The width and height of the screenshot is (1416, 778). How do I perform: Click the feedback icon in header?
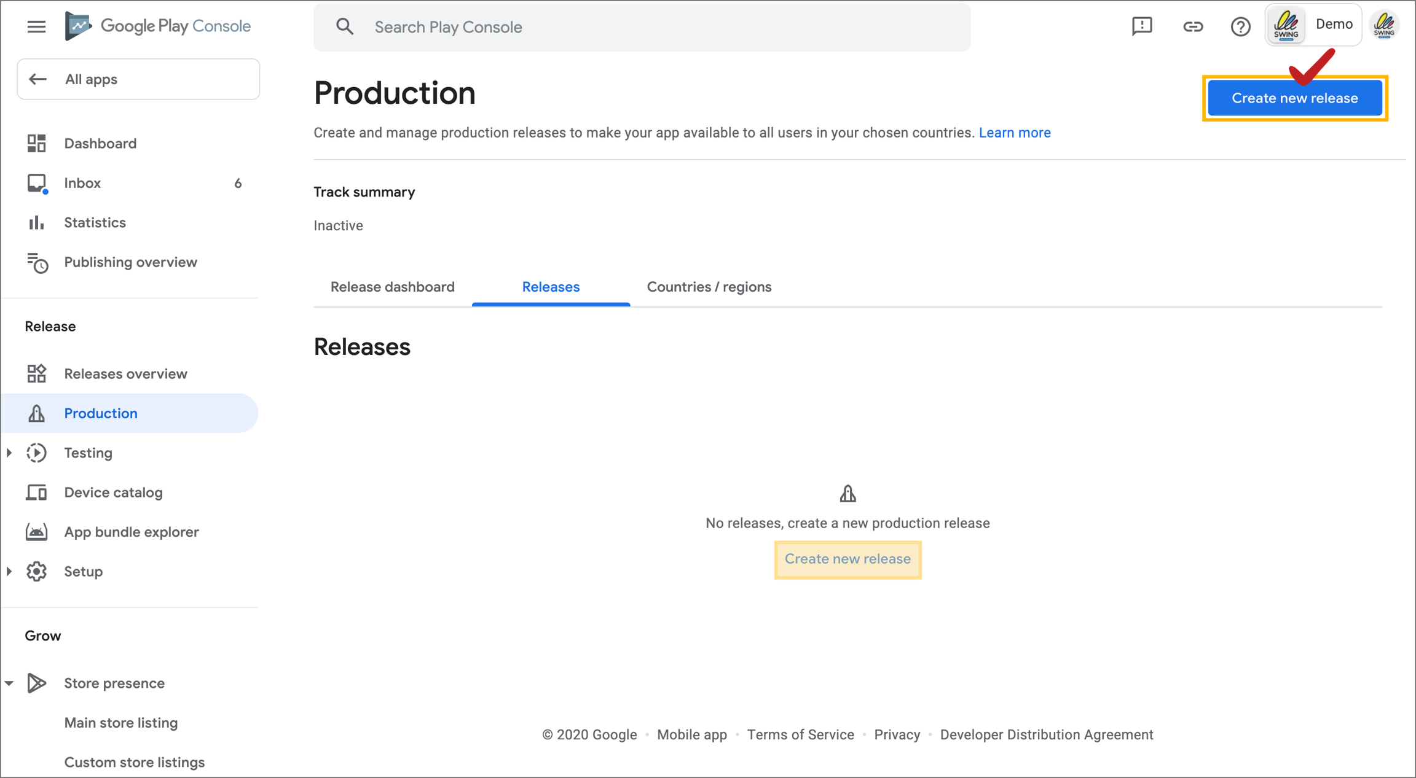point(1141,26)
